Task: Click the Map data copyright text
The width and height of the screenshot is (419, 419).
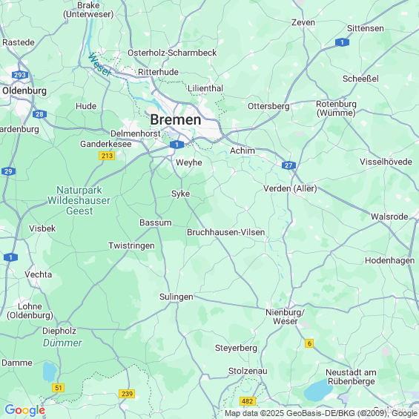Action: click(321, 413)
